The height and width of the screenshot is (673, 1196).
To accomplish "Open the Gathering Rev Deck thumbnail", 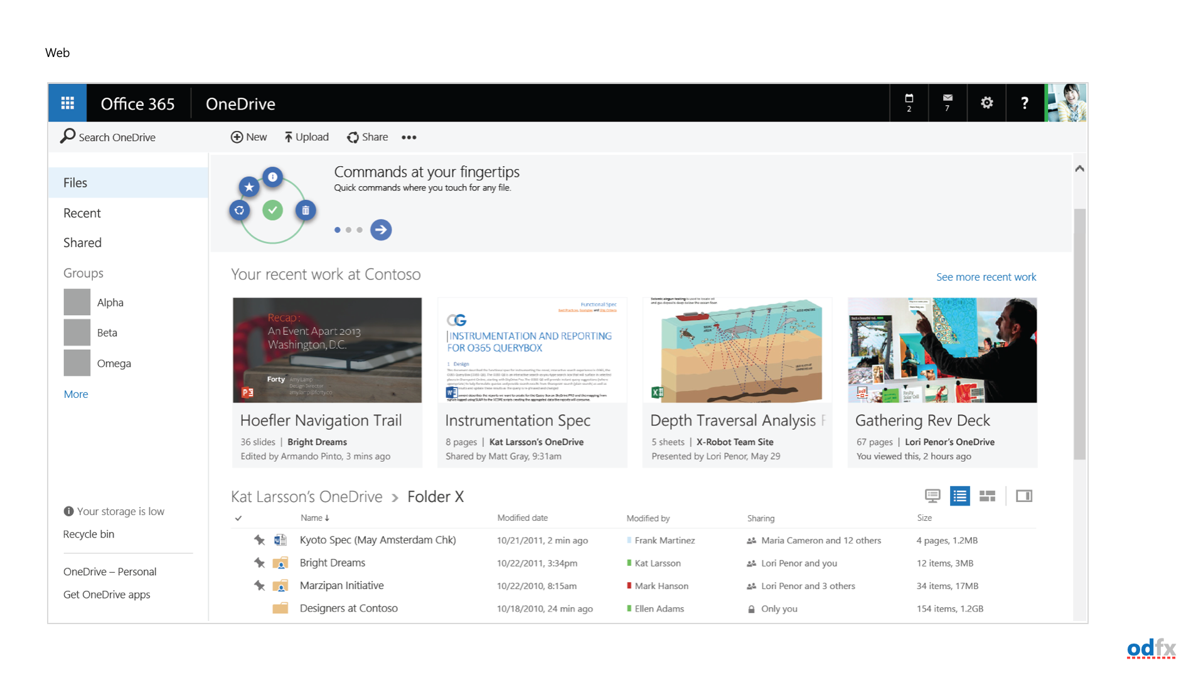I will point(942,350).
